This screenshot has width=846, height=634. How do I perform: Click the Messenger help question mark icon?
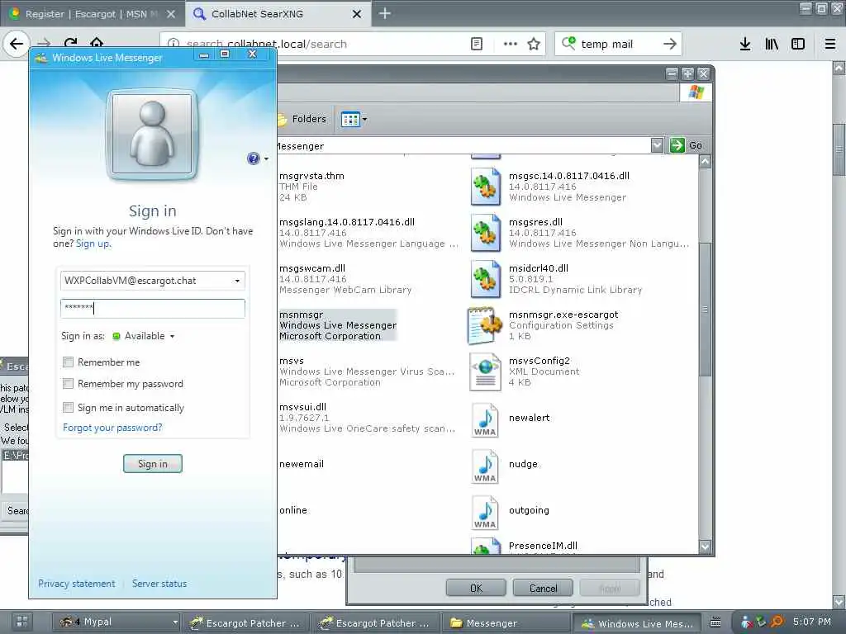click(253, 158)
